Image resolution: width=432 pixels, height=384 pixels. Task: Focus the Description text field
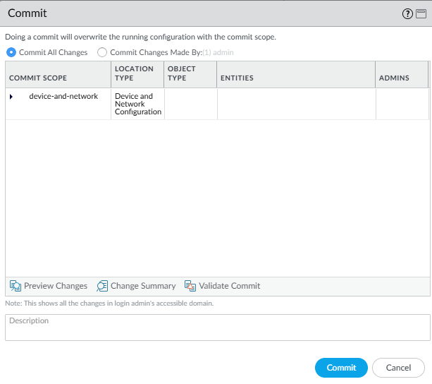click(x=217, y=328)
